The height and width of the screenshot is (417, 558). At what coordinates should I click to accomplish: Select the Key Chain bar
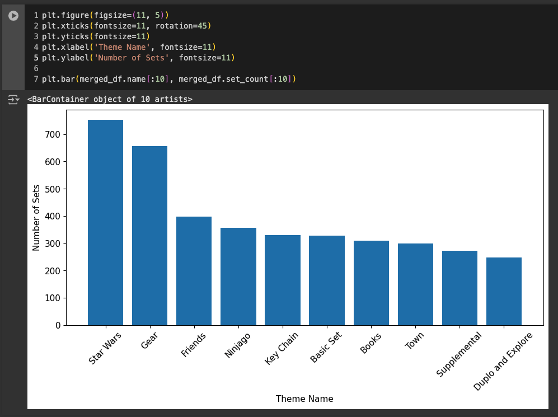click(283, 280)
